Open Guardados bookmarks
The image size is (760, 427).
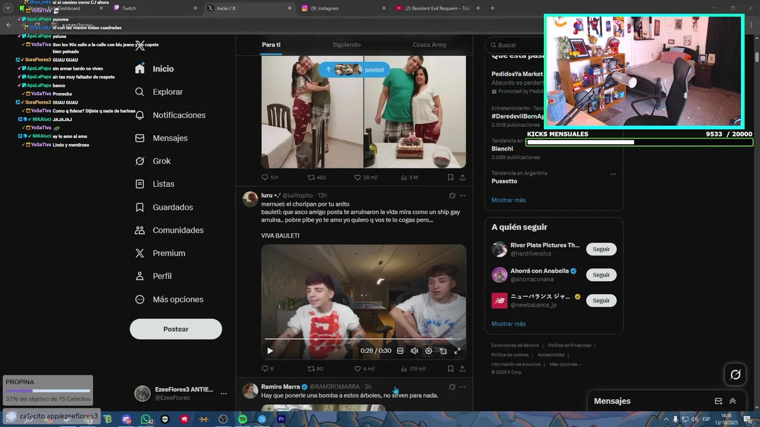pyautogui.click(x=164, y=208)
